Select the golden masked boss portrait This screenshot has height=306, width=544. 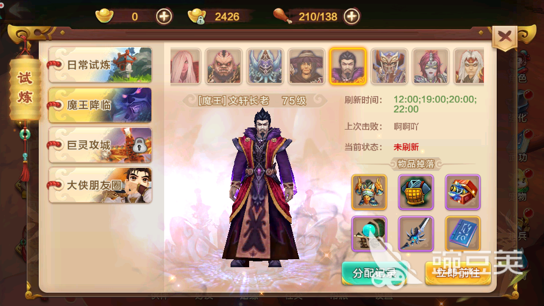point(389,66)
